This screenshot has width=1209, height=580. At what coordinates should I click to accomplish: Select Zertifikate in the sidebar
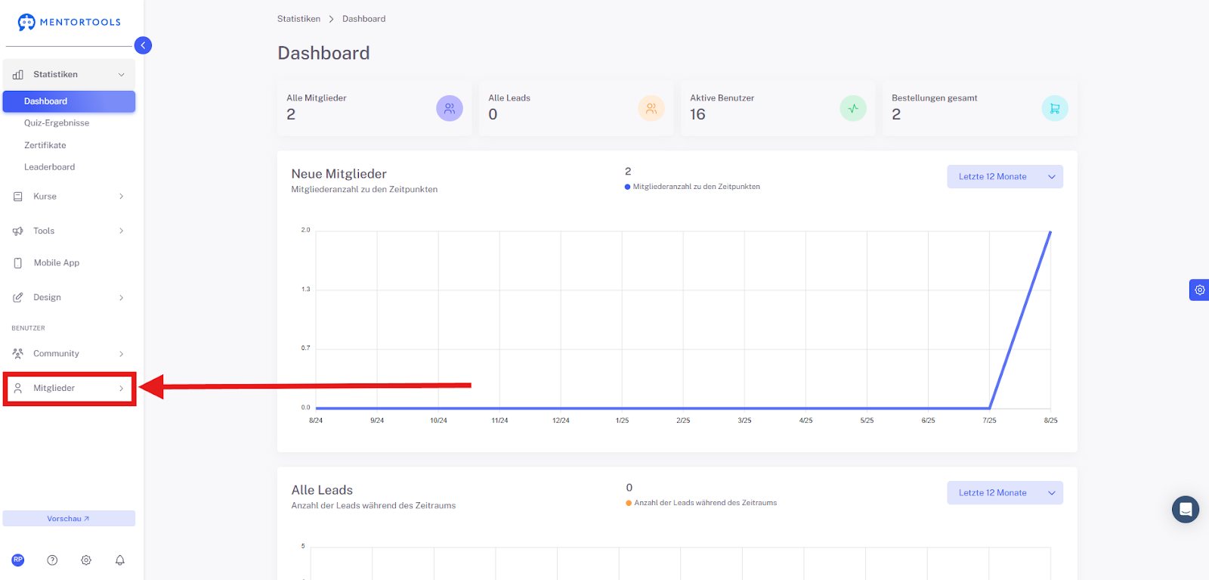[45, 145]
